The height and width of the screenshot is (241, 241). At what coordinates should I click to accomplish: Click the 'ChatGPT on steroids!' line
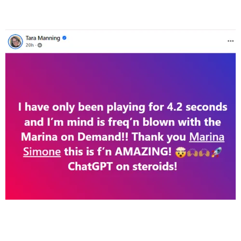[122, 166]
